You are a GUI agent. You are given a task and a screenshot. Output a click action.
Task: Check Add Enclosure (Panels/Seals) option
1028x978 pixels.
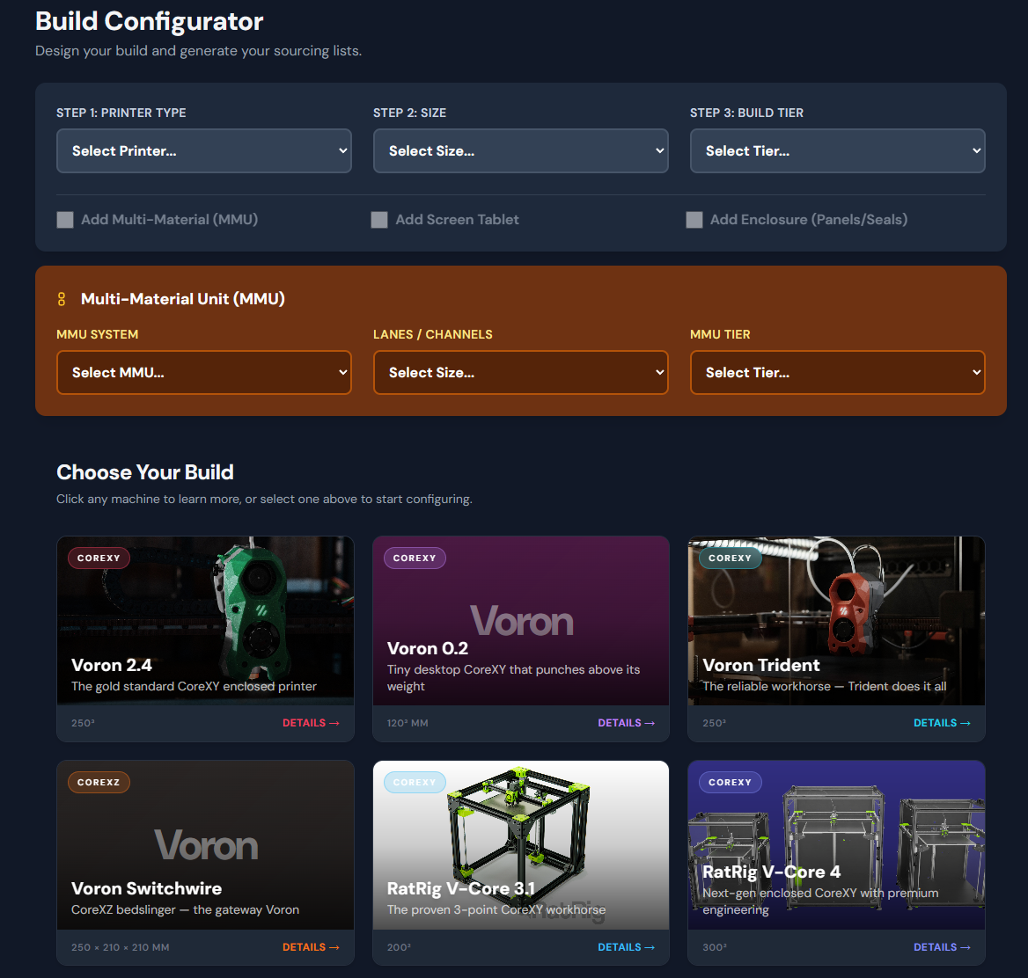694,220
